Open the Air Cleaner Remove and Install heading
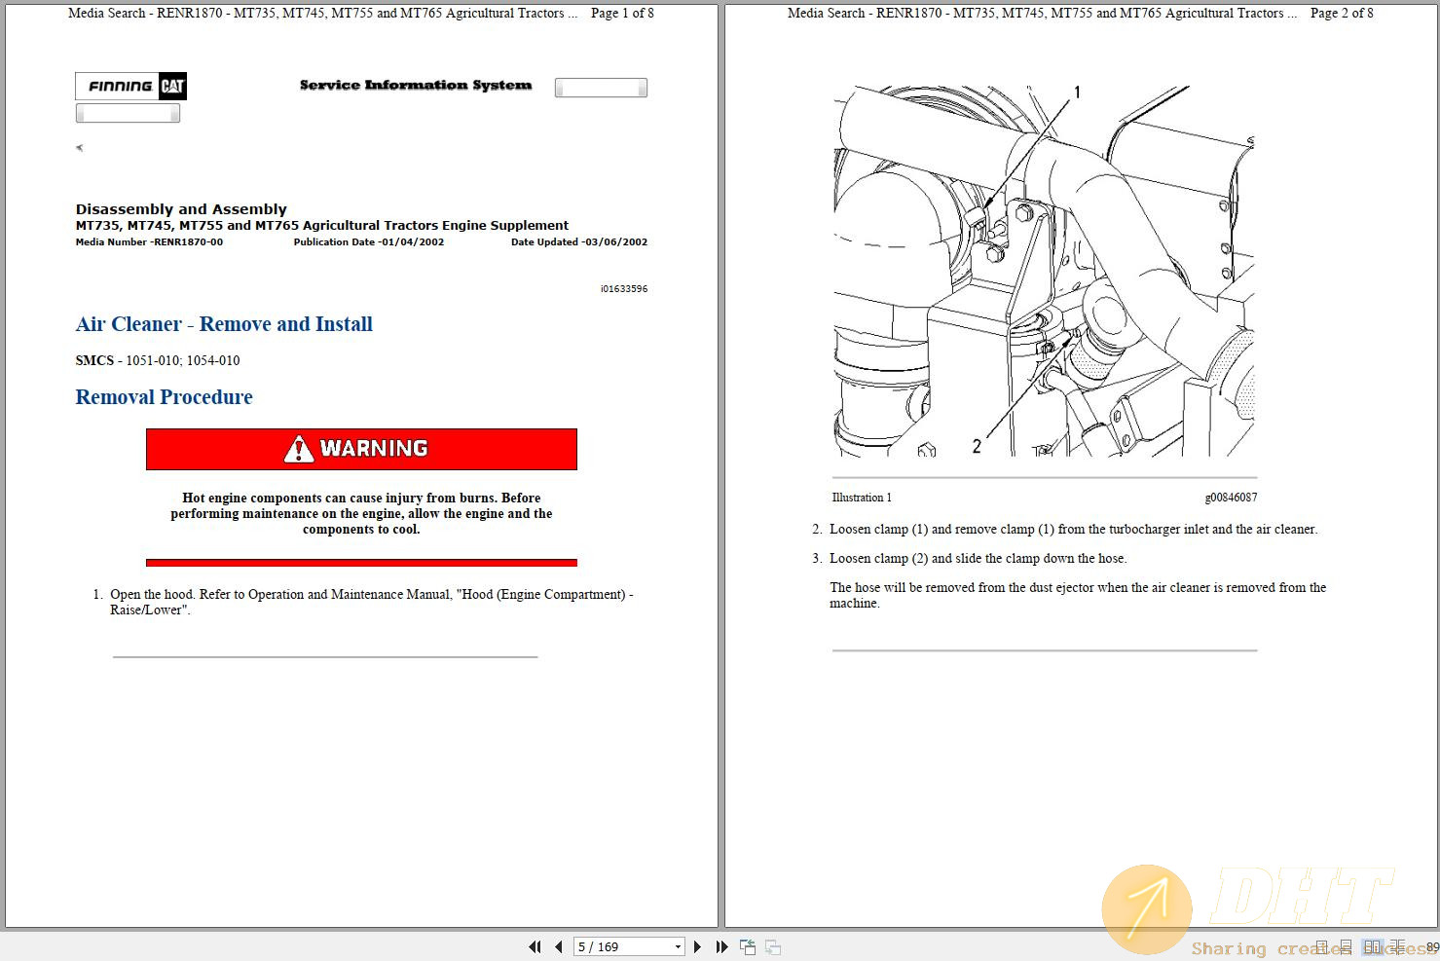 (x=224, y=324)
